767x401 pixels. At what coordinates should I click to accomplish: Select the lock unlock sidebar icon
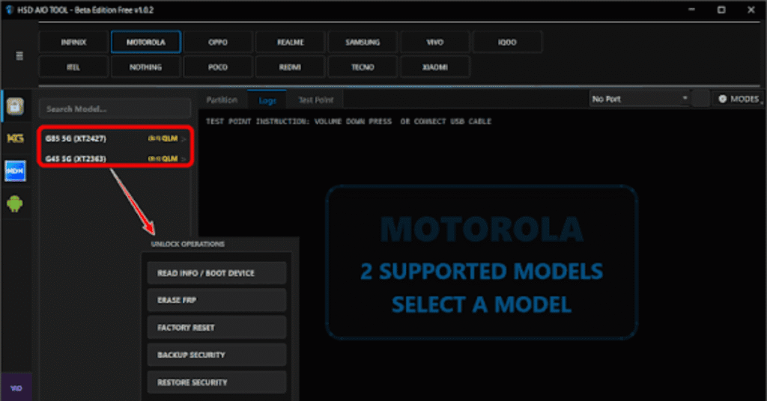(15, 106)
